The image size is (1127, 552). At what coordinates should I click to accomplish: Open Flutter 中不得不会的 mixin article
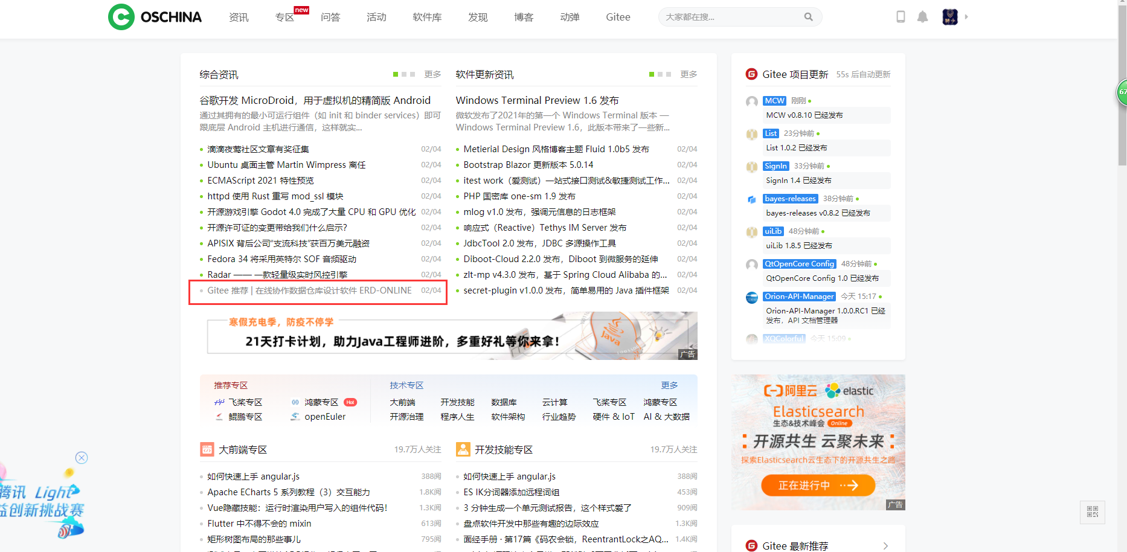(x=259, y=524)
